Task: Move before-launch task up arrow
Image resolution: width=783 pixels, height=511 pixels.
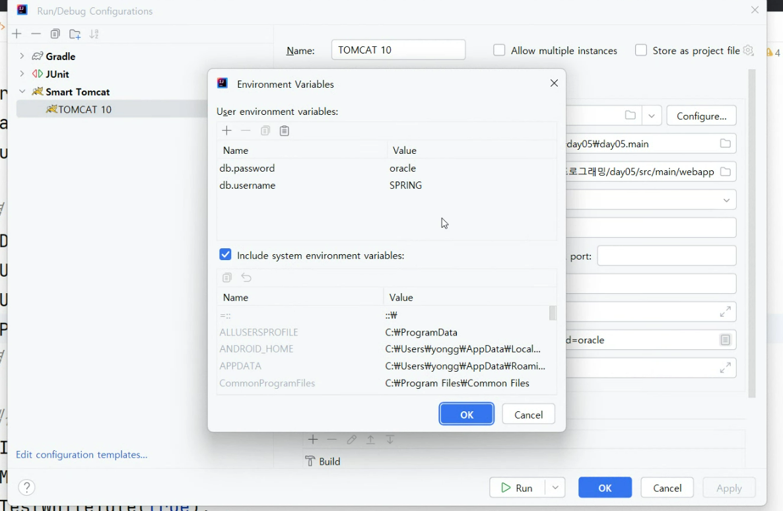Action: [x=370, y=440]
